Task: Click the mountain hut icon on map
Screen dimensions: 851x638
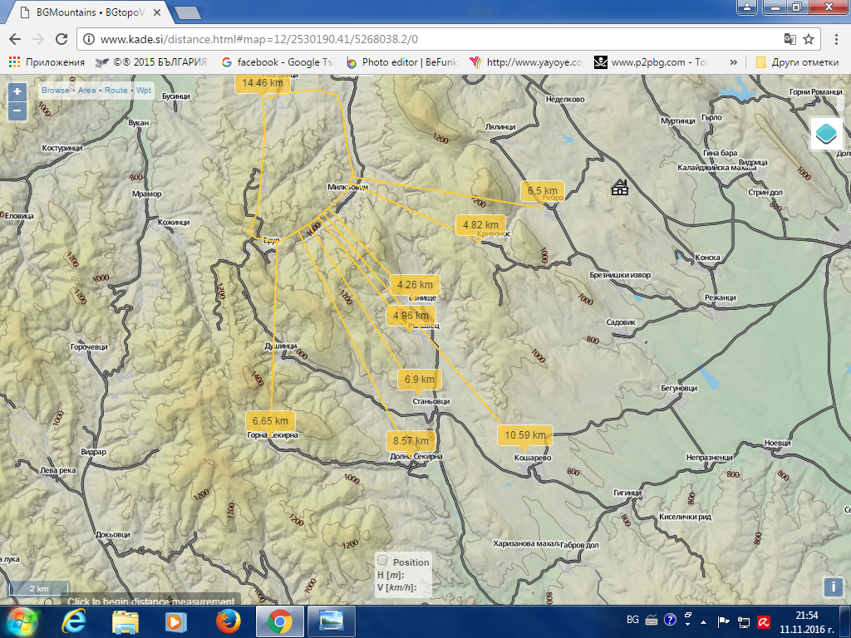Action: tap(619, 188)
